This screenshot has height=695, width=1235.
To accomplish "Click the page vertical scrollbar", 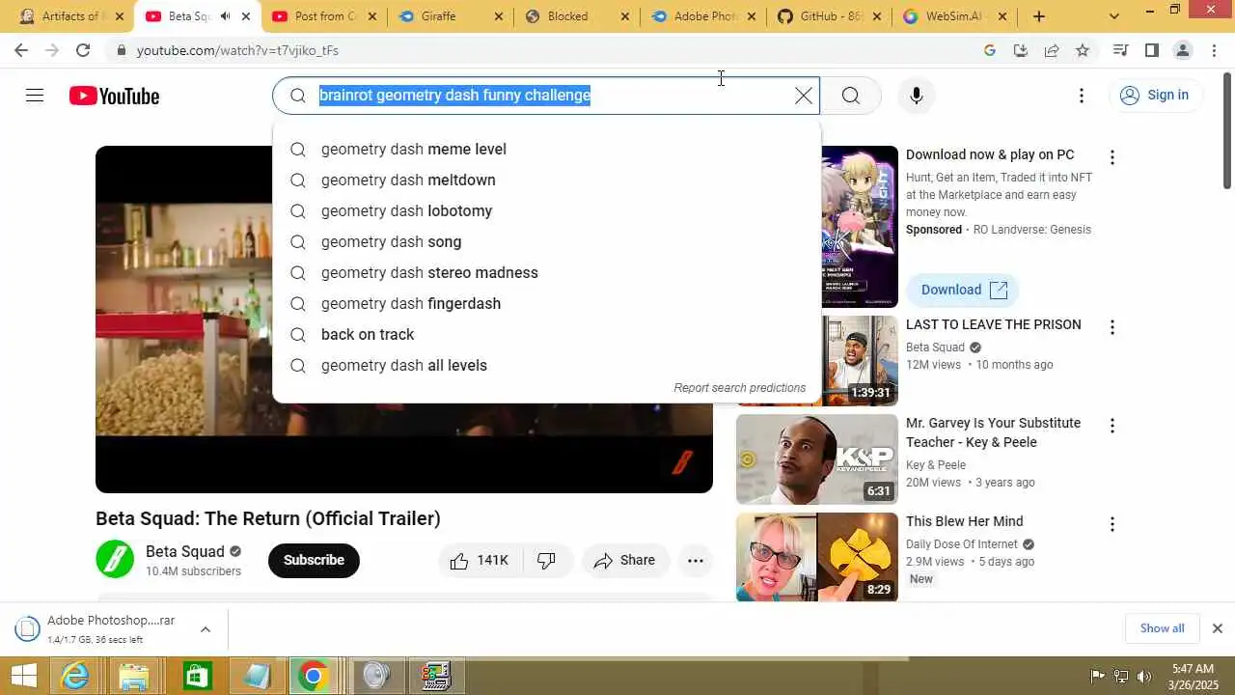I will pos(1227,130).
